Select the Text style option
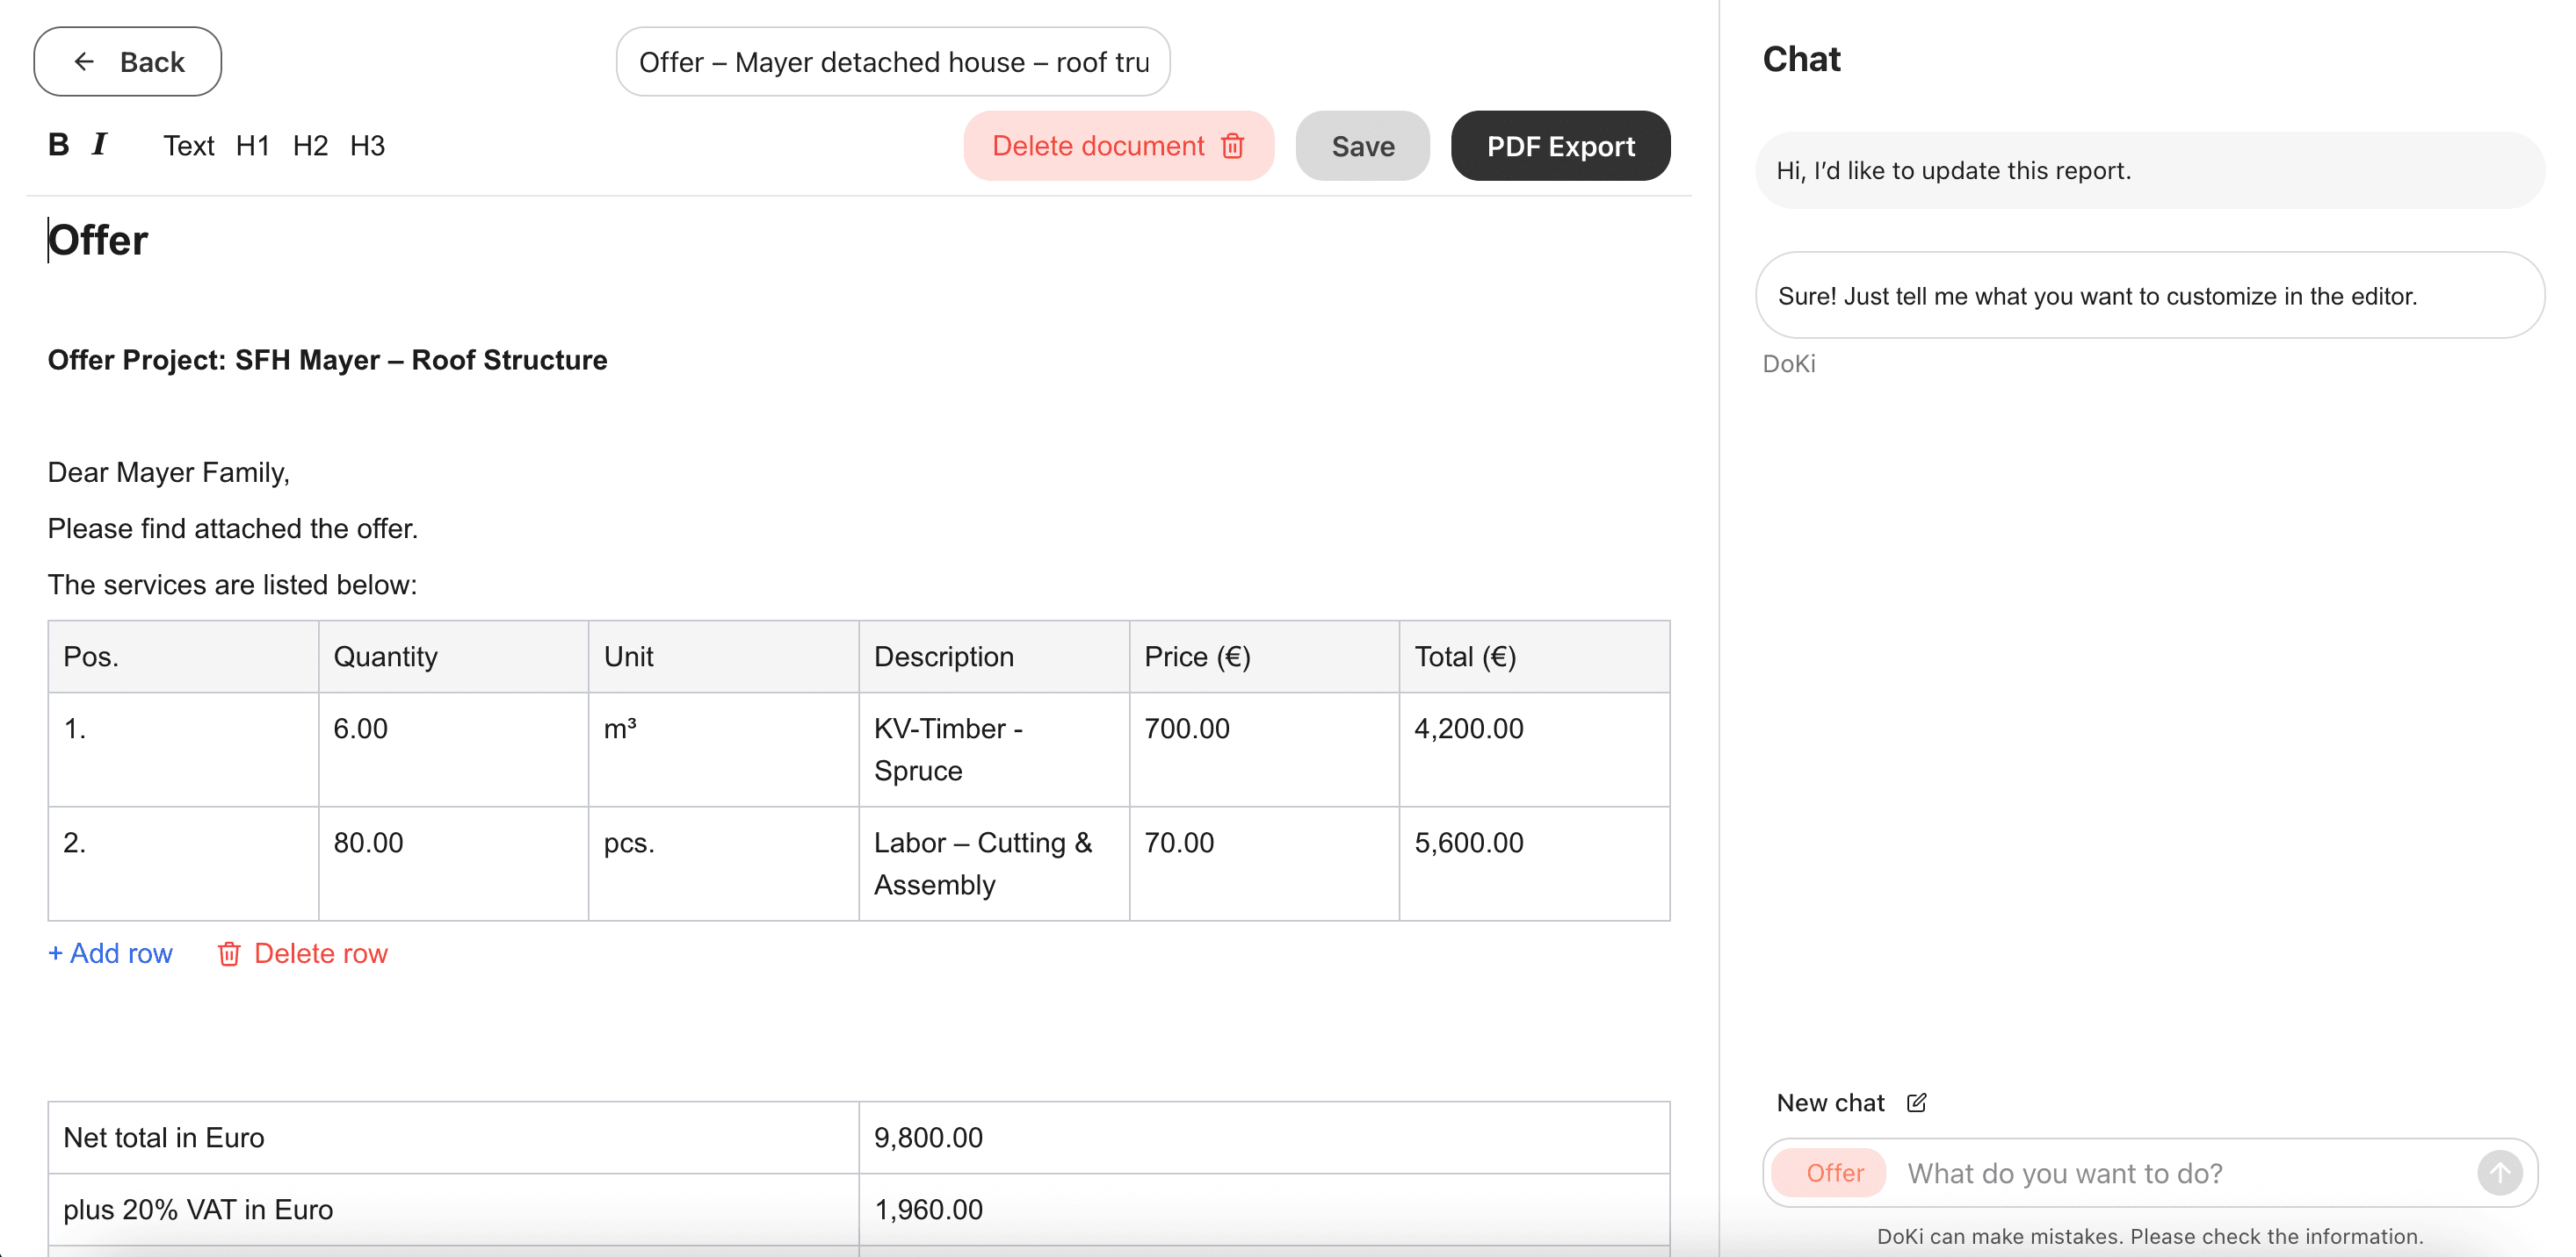 coord(188,145)
